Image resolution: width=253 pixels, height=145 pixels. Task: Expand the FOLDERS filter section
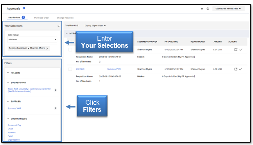point(8,73)
